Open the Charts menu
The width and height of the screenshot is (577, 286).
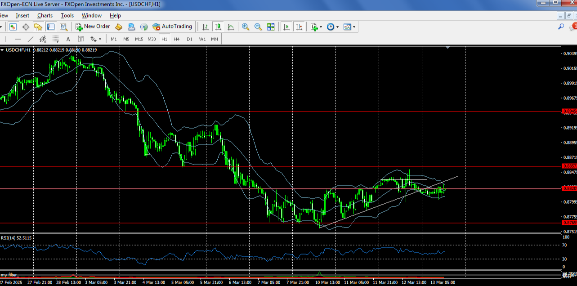(x=45, y=15)
